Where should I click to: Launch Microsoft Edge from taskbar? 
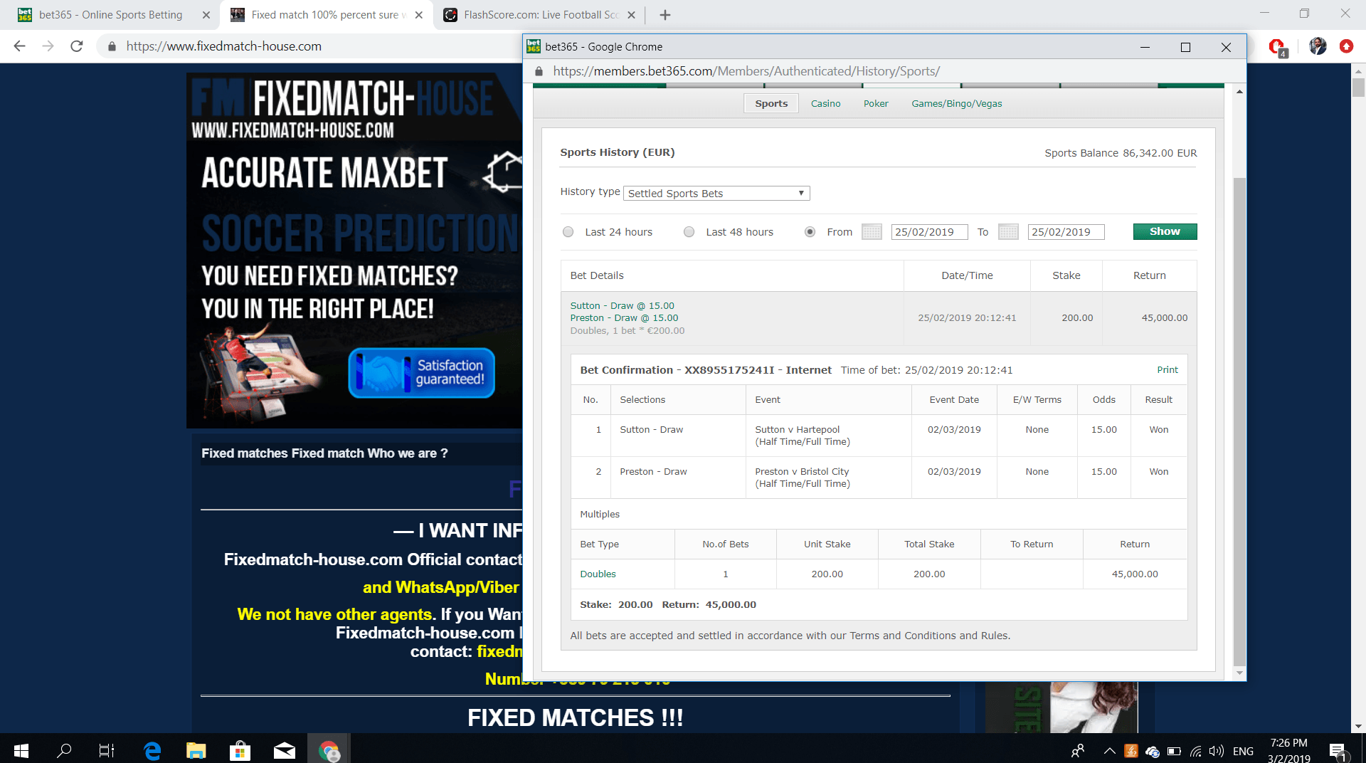(152, 750)
